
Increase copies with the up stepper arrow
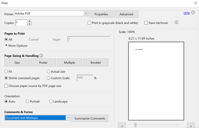point(29,21)
